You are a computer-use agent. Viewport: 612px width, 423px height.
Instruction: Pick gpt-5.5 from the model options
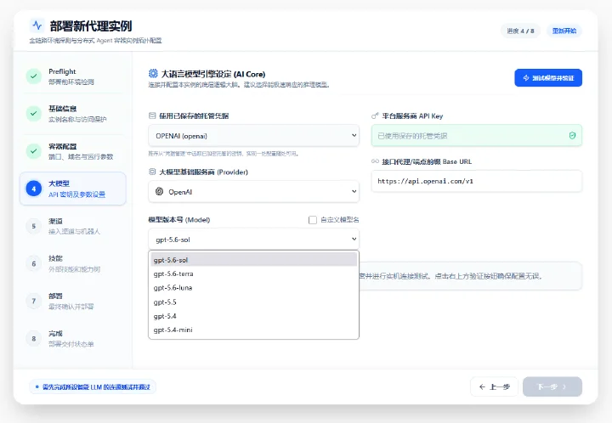pyautogui.click(x=253, y=302)
